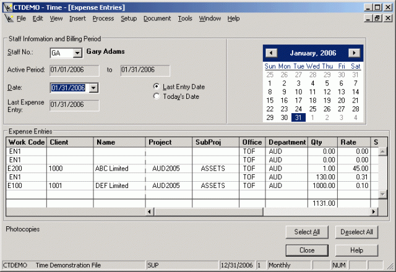
Task: Restore the inner Expense Entries window
Action: click(x=377, y=19)
